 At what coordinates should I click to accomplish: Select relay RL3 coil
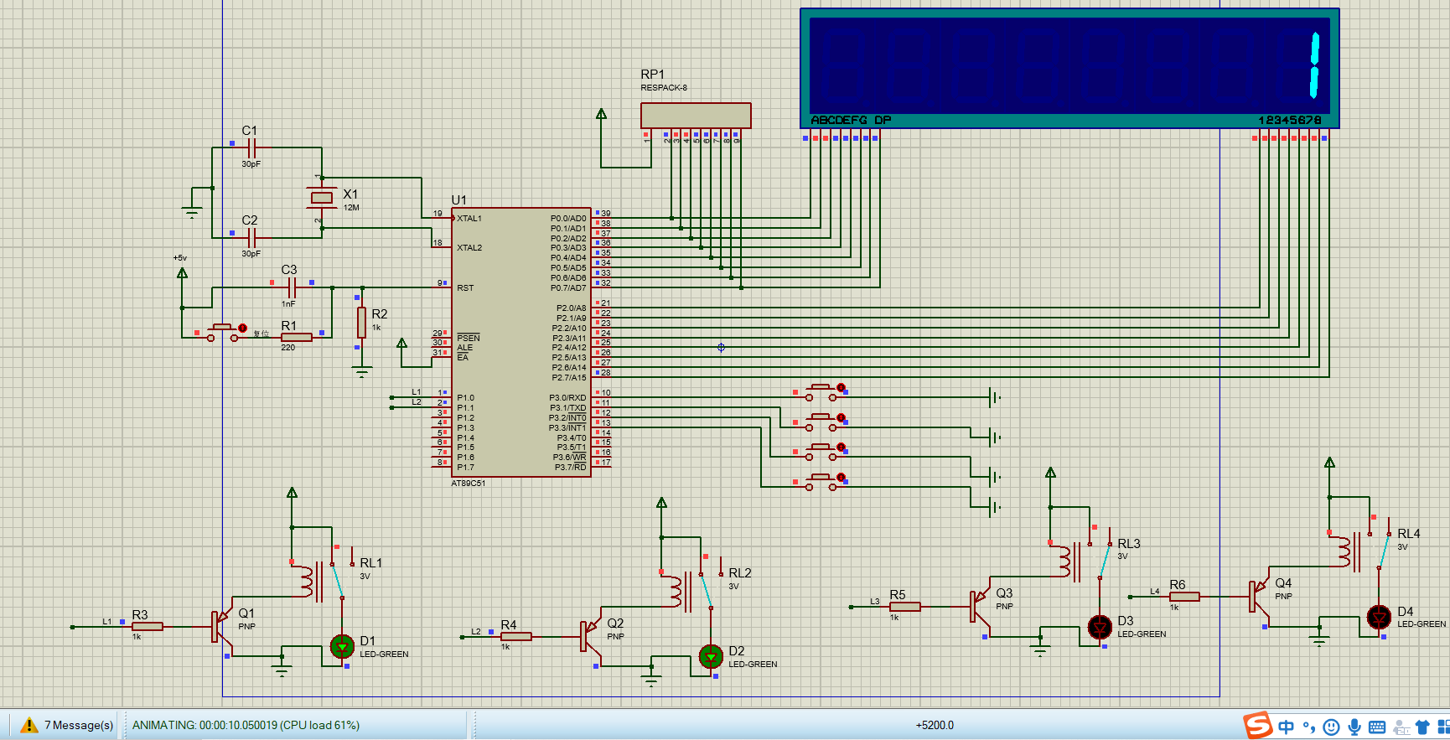(1065, 561)
